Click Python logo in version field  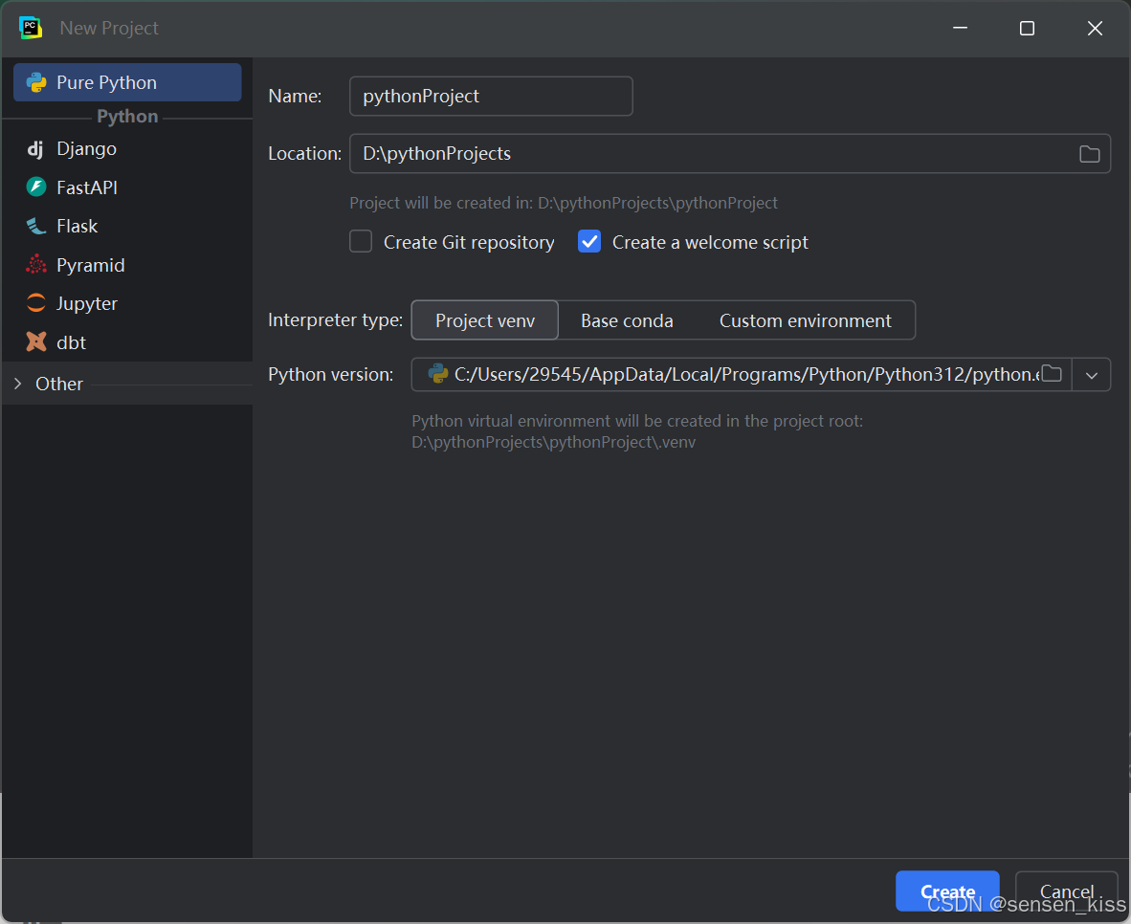pos(438,374)
